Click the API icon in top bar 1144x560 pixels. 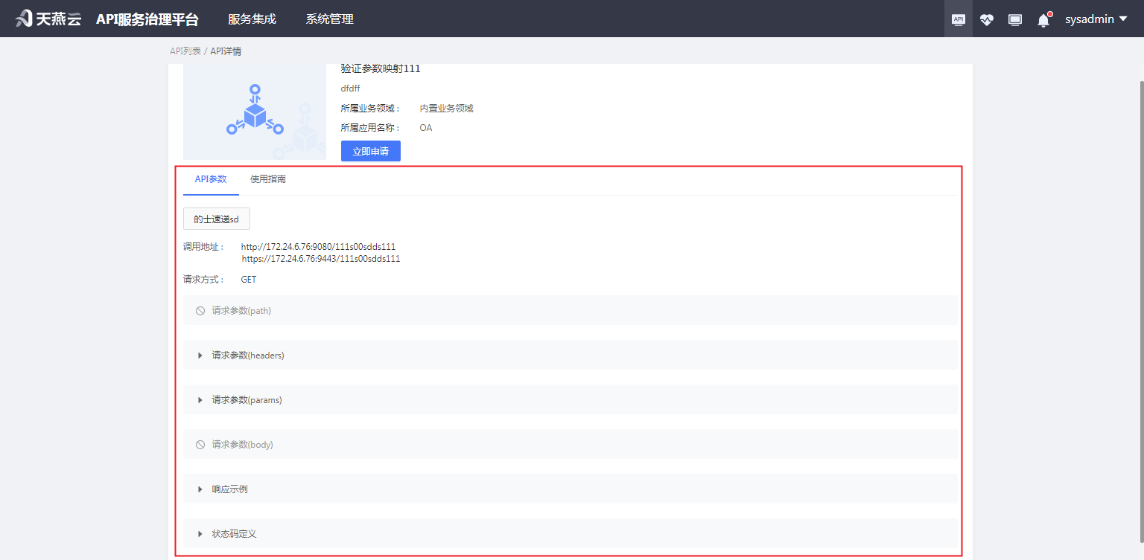pyautogui.click(x=959, y=19)
